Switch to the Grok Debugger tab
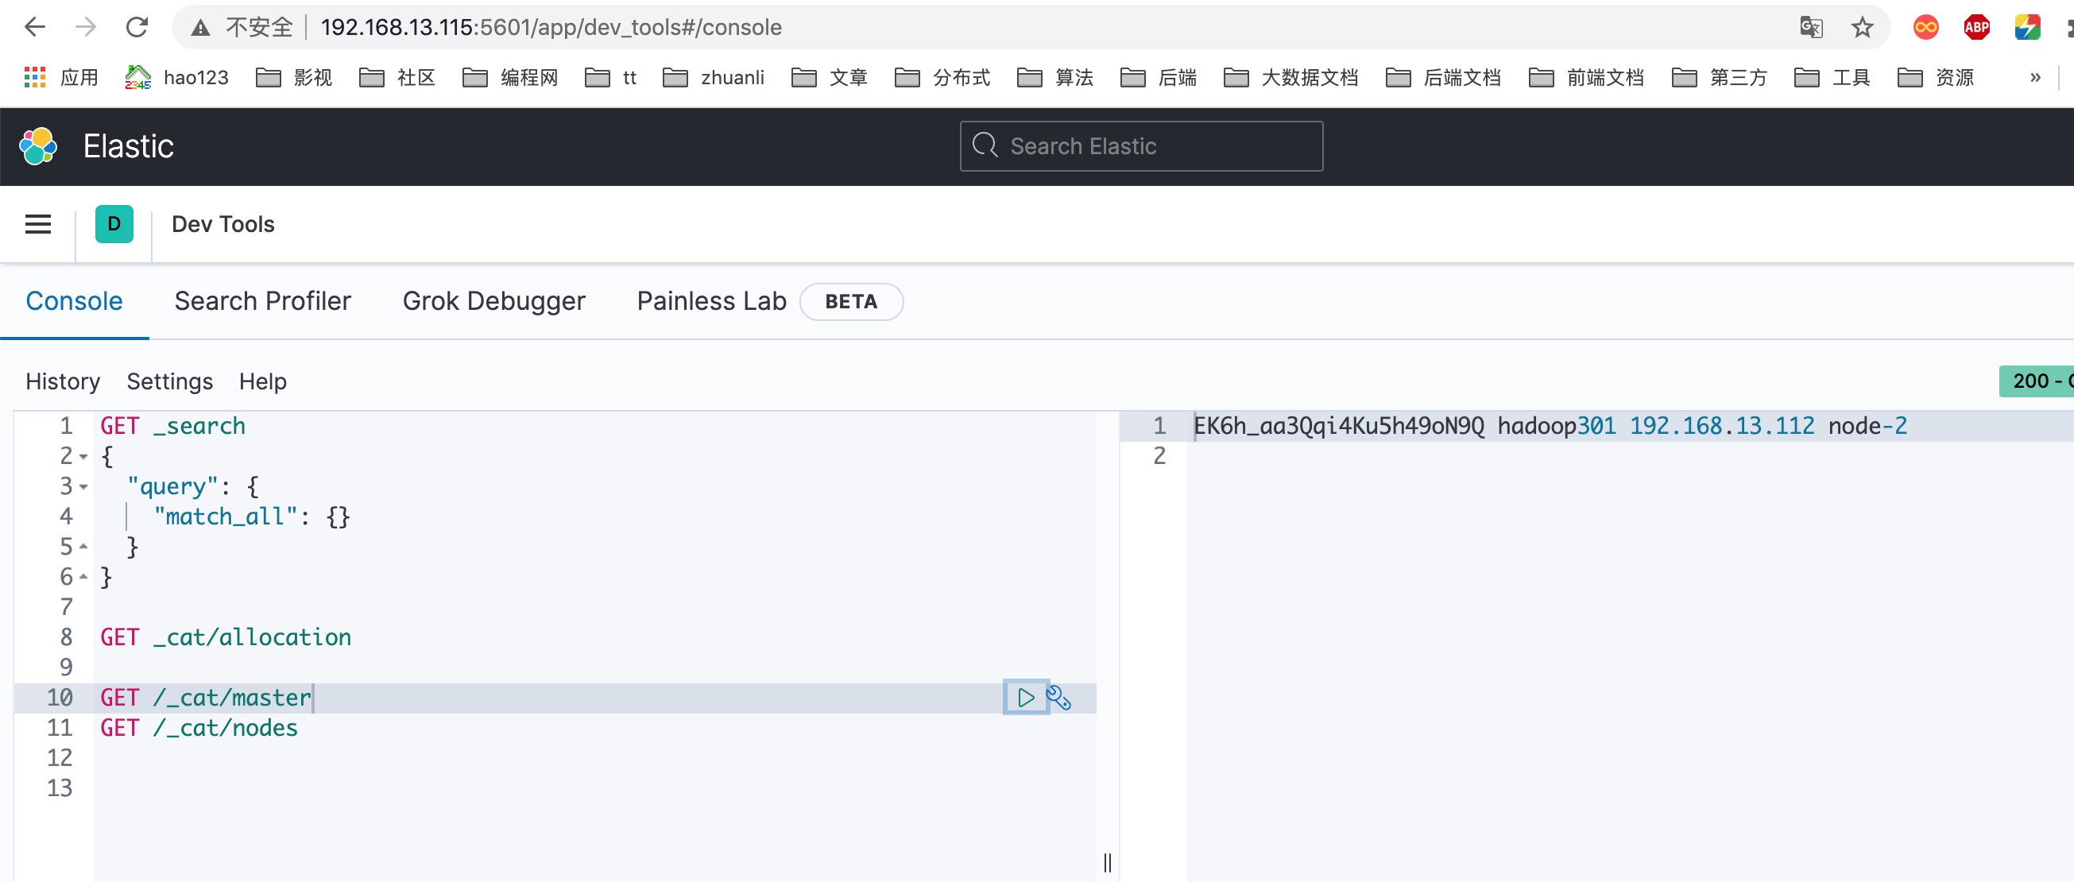2074x882 pixels. 493,300
